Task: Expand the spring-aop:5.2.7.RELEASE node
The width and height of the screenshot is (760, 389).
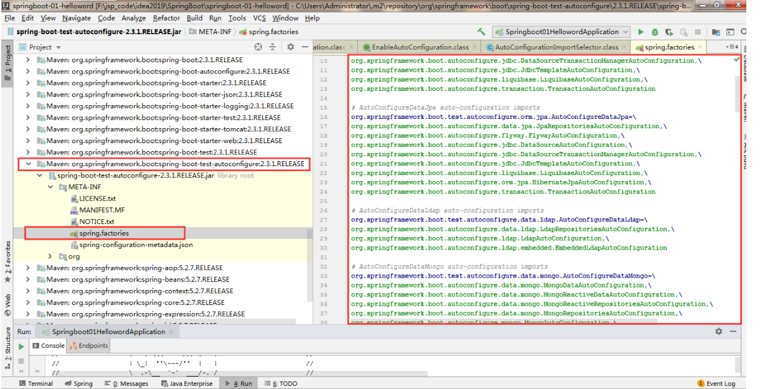Action: (28, 268)
